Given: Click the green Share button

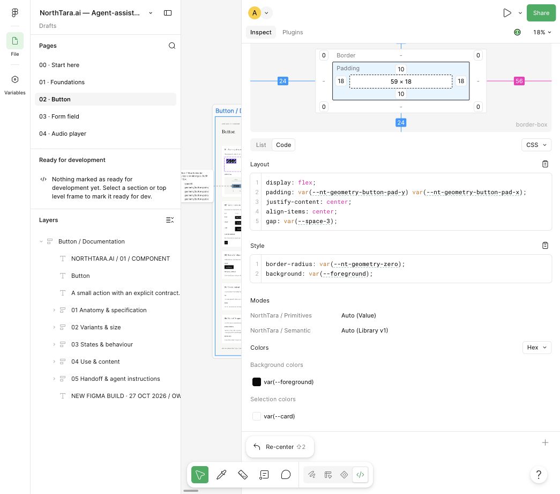Looking at the screenshot, I should pos(541,13).
